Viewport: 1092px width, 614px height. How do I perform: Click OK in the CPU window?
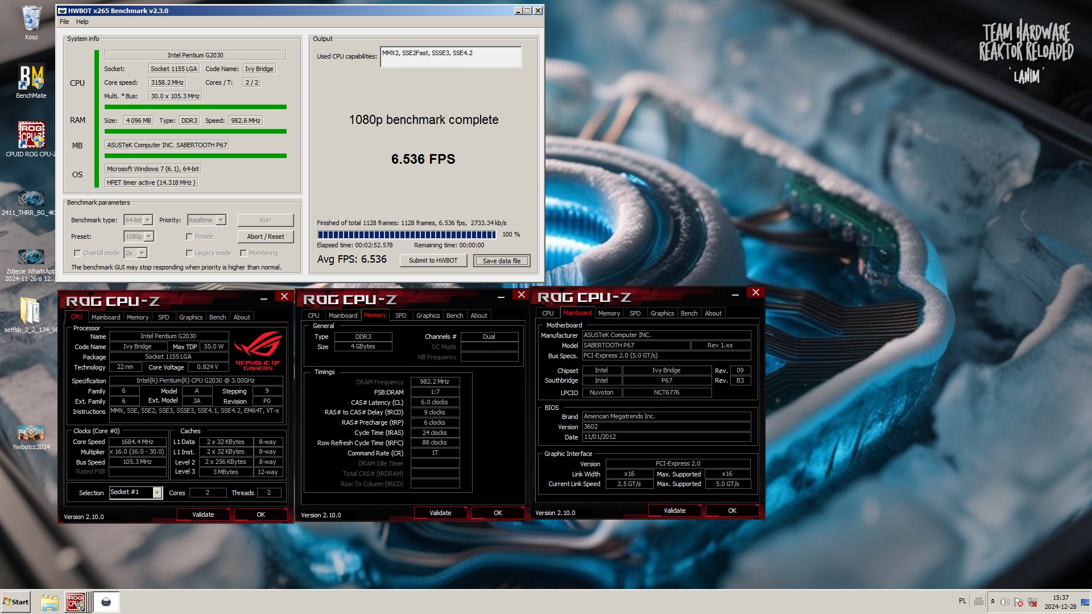pos(260,515)
